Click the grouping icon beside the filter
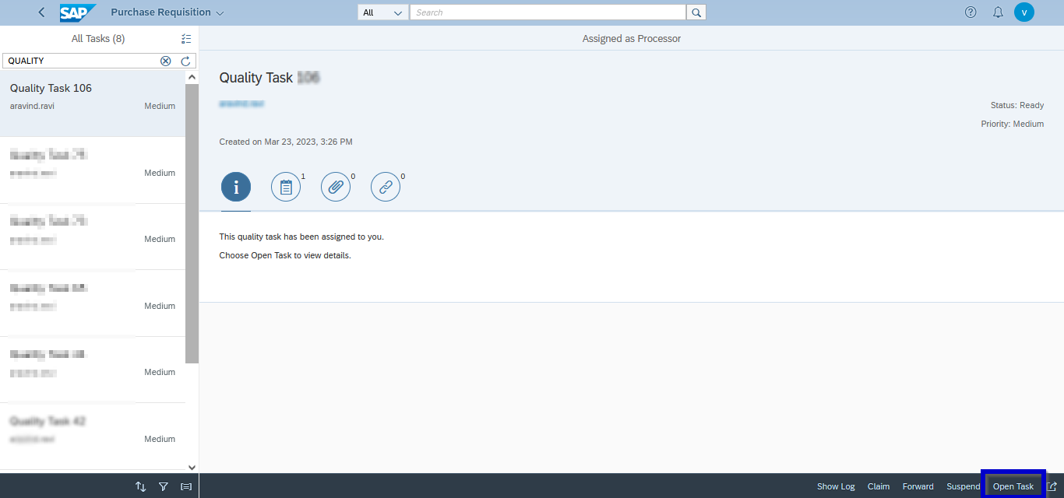This screenshot has width=1064, height=498. (185, 486)
